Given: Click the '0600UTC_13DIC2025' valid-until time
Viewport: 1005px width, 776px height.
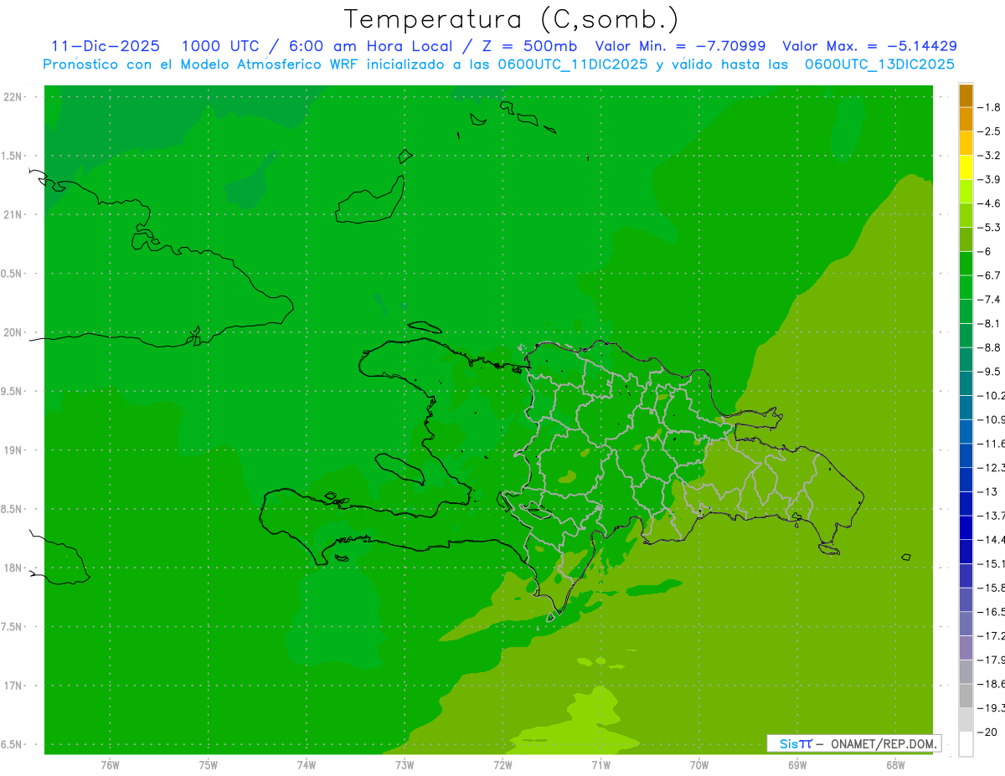Looking at the screenshot, I should [x=879, y=64].
